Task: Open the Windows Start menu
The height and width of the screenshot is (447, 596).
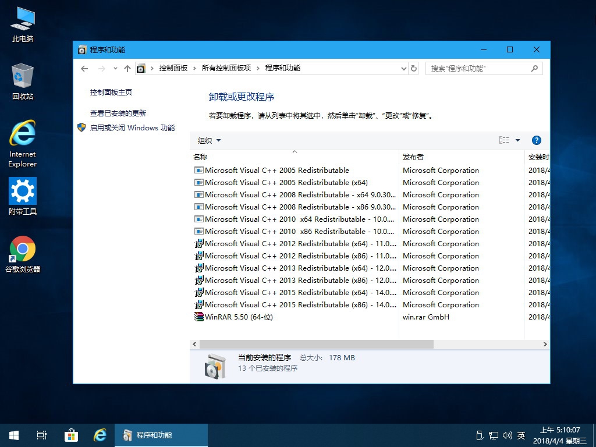Action: 14,435
